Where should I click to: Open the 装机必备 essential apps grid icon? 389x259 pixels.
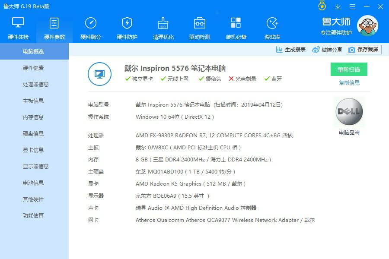point(236,23)
